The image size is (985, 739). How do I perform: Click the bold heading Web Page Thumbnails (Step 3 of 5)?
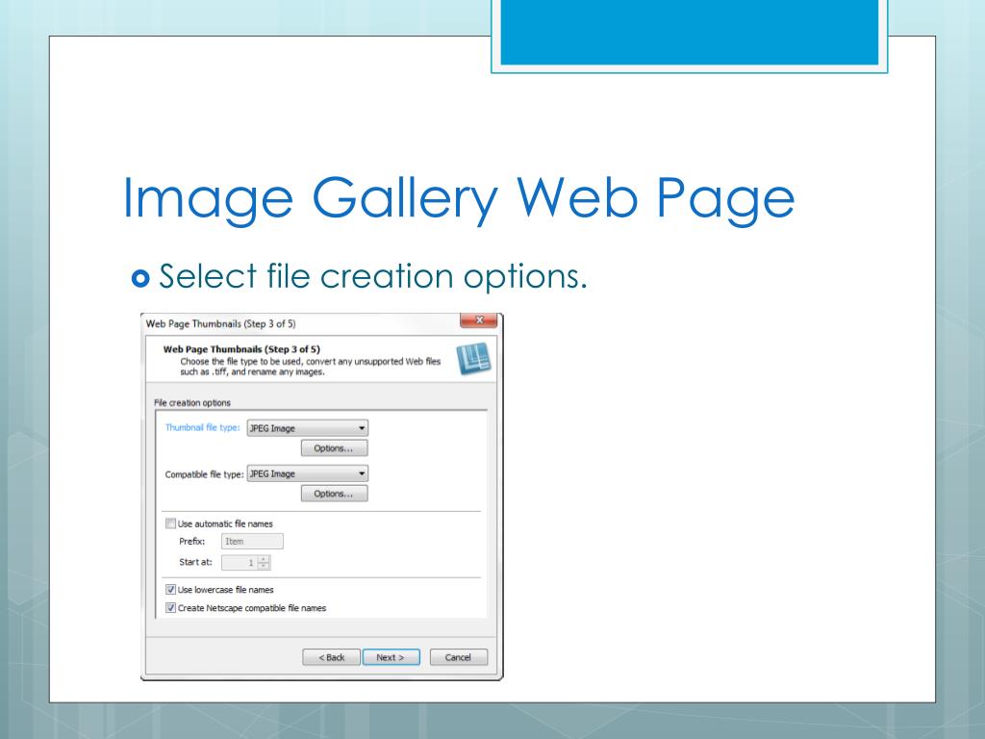click(241, 349)
